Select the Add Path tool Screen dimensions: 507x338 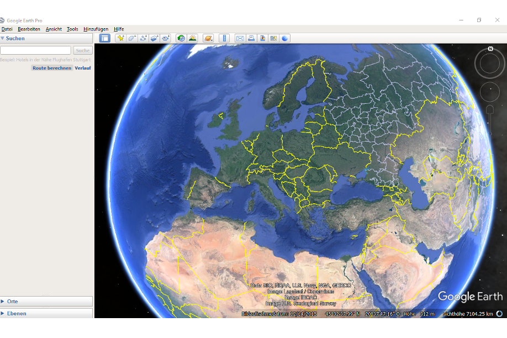point(142,38)
